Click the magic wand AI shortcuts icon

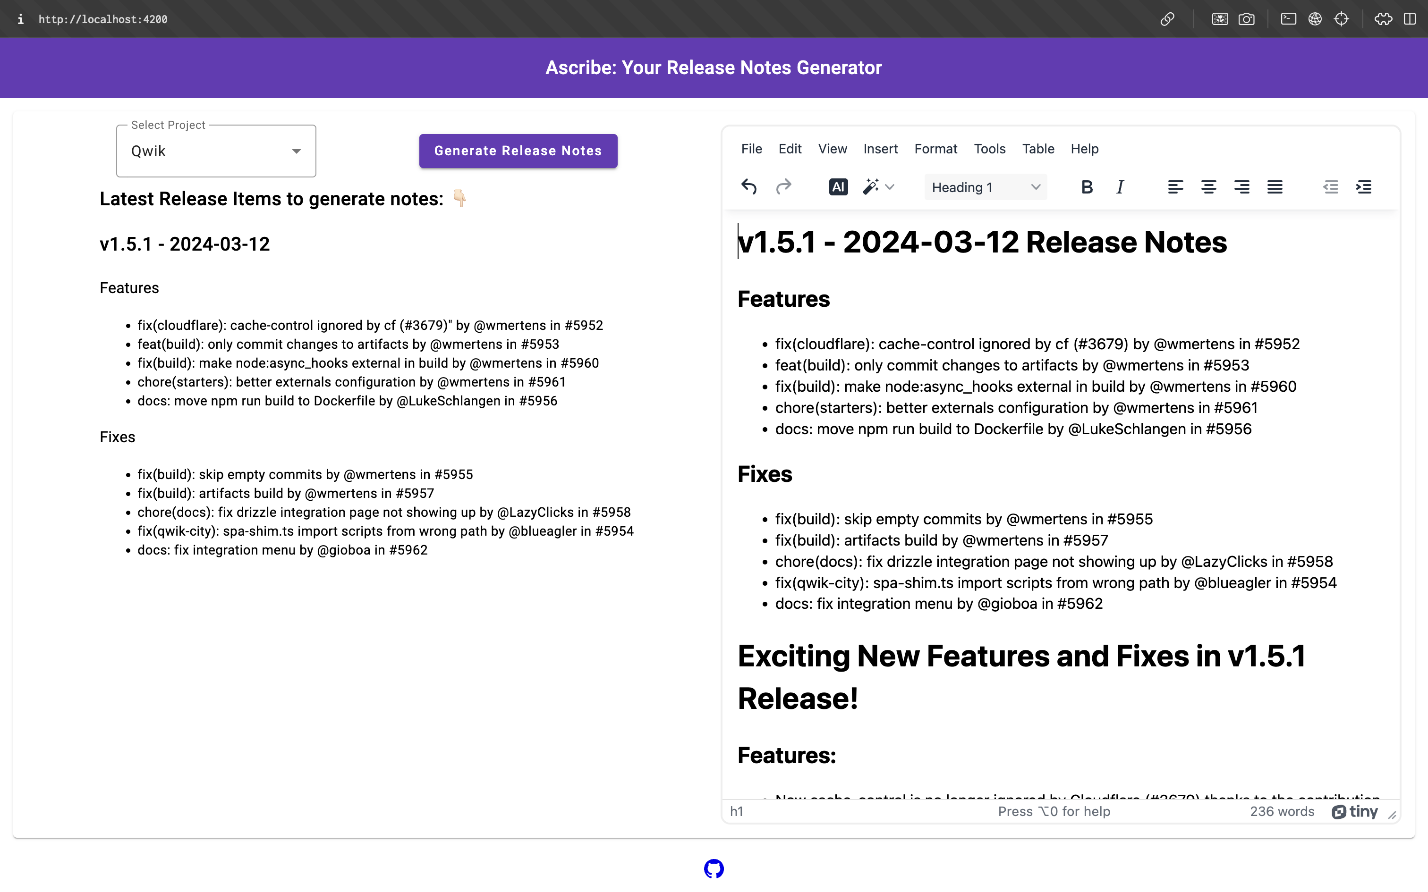[x=870, y=187]
